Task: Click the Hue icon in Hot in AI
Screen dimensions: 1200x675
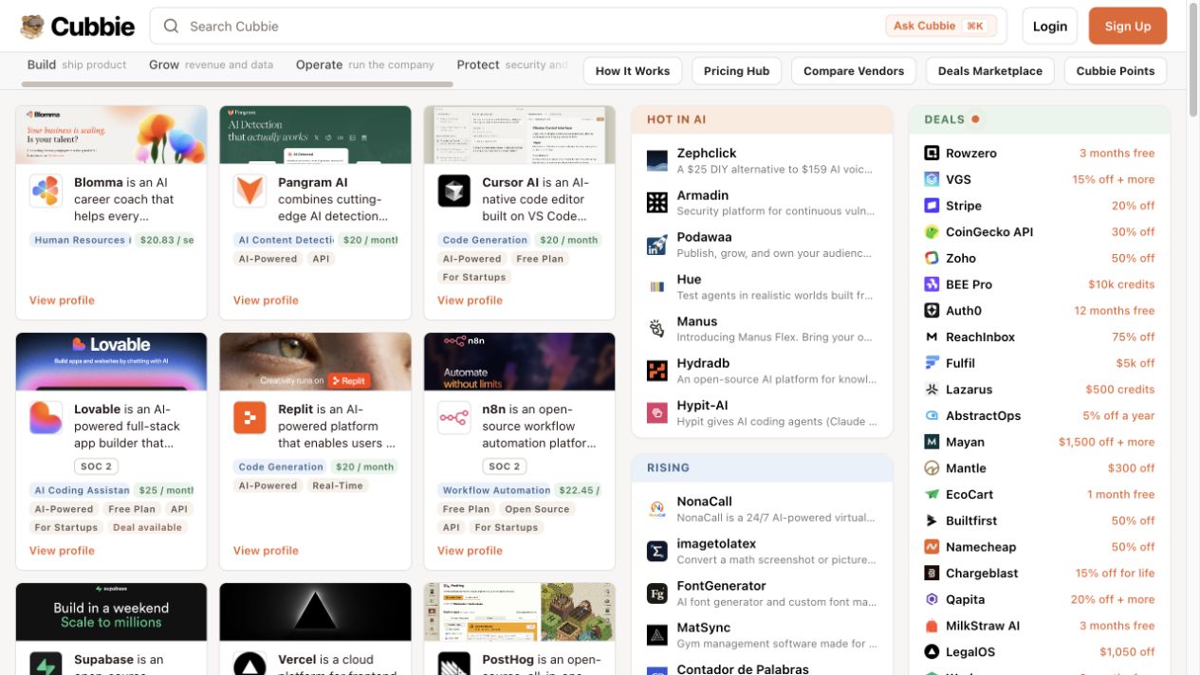Action: point(657,286)
